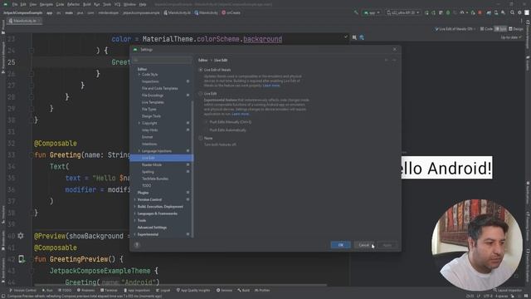Open the Window menu
531x299 pixels.
[129, 4]
